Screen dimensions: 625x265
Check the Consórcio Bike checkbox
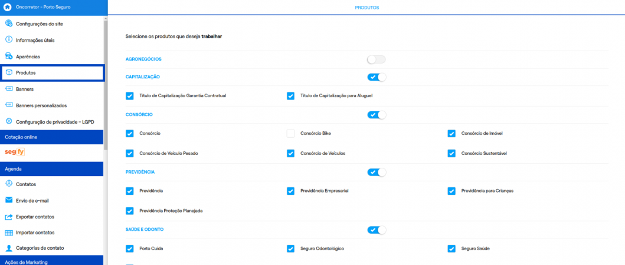290,134
